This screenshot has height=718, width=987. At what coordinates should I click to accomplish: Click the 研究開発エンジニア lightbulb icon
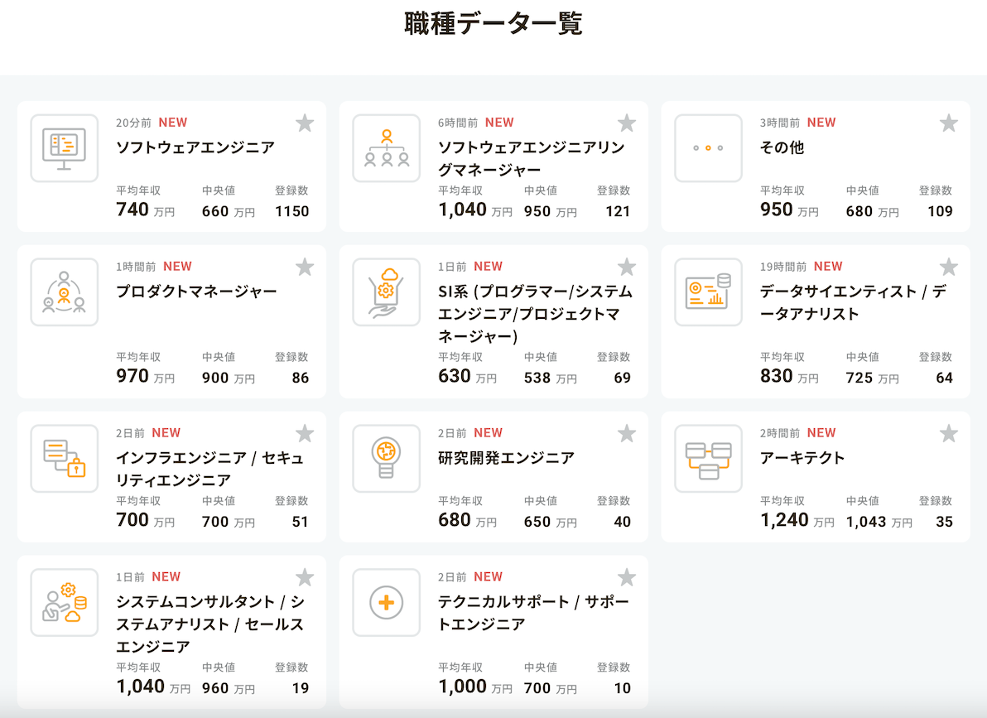click(x=386, y=459)
